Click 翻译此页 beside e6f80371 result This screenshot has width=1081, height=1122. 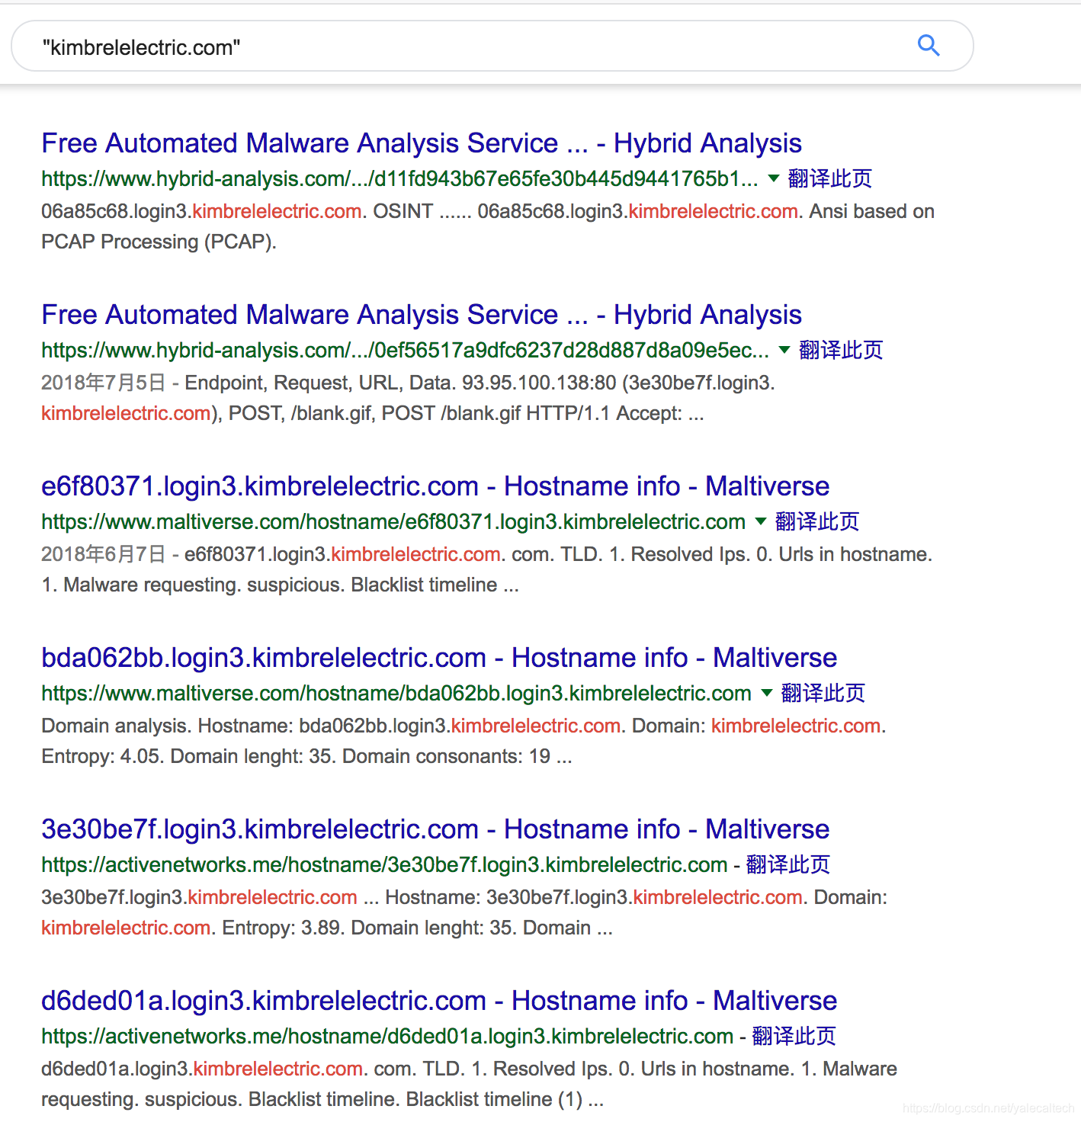click(x=817, y=521)
